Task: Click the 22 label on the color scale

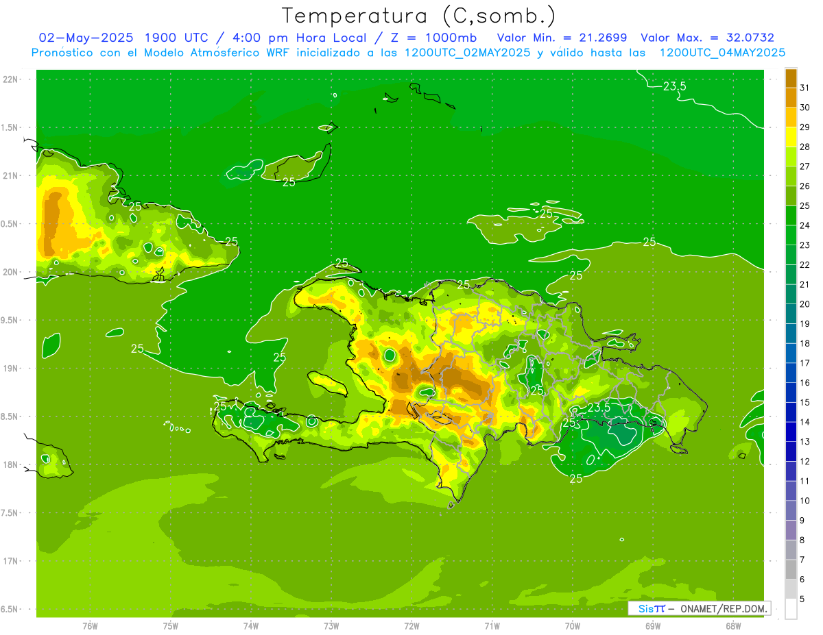Action: click(x=805, y=265)
